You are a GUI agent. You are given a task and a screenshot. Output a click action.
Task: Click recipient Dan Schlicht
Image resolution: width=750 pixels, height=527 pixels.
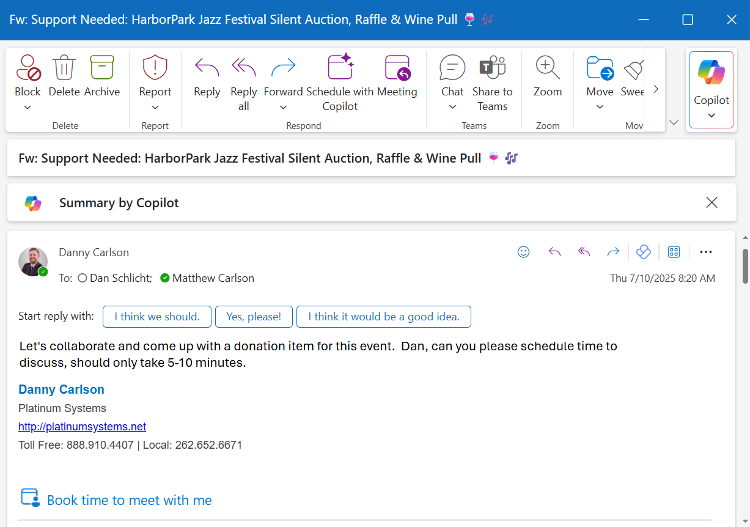(x=120, y=278)
